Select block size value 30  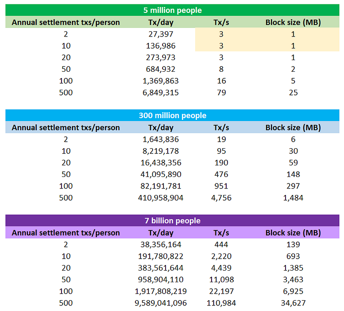[x=293, y=151]
